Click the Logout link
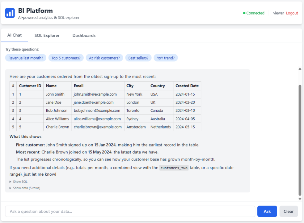 292,13
